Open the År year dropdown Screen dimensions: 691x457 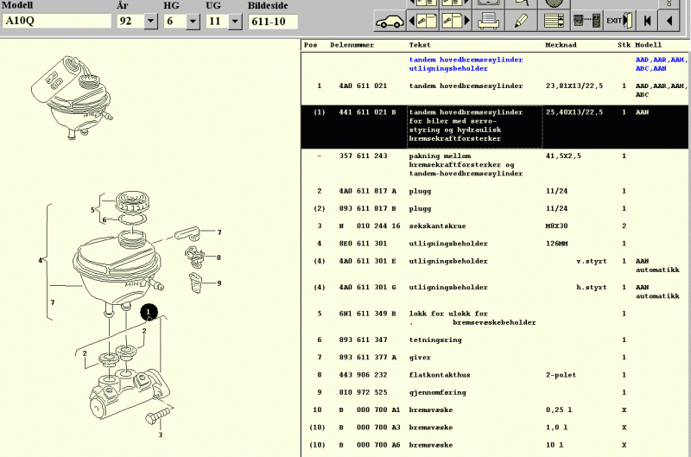pyautogui.click(x=149, y=22)
